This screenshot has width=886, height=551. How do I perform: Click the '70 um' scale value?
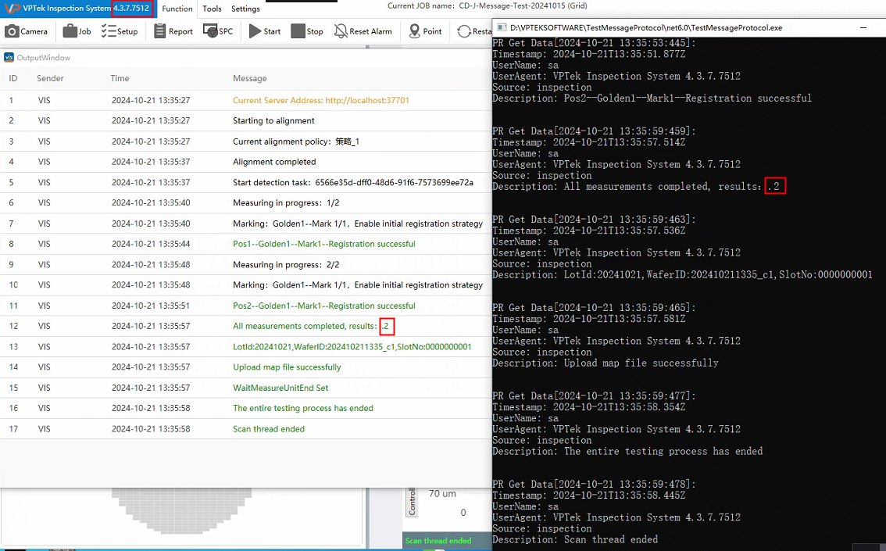tap(442, 493)
